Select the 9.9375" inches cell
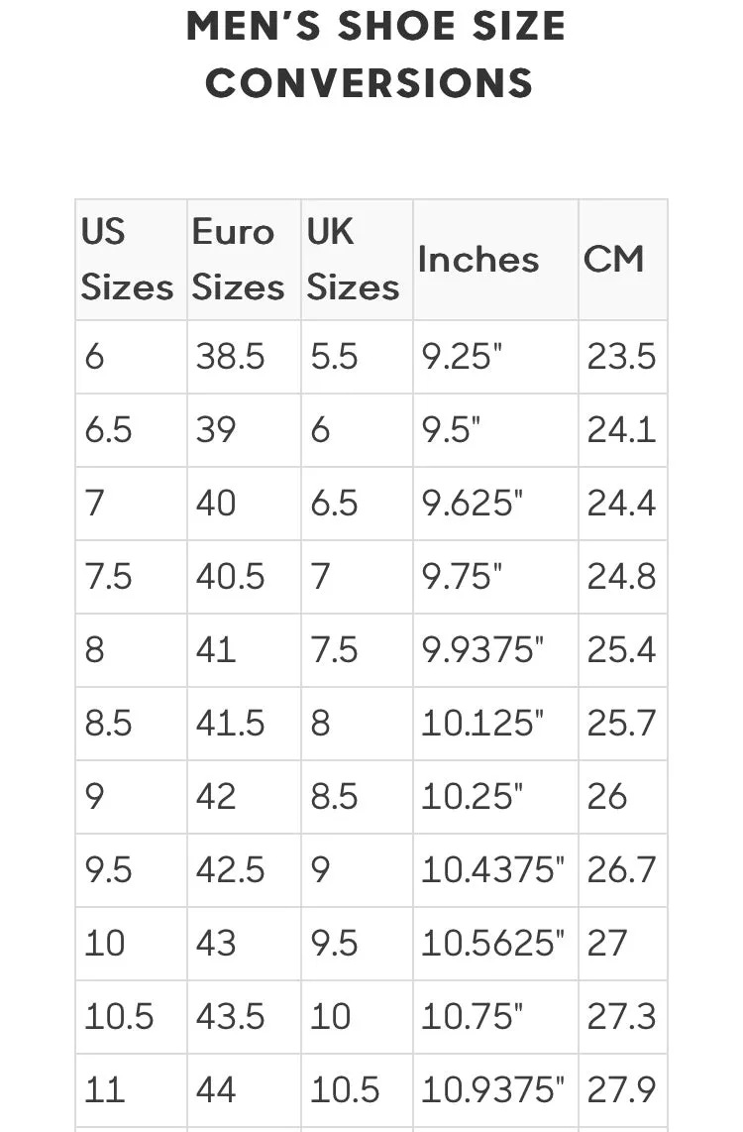The width and height of the screenshot is (743, 1132). (495, 650)
